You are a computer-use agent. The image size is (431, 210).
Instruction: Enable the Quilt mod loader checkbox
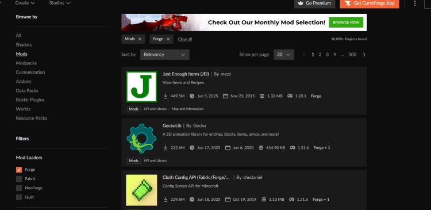click(19, 197)
